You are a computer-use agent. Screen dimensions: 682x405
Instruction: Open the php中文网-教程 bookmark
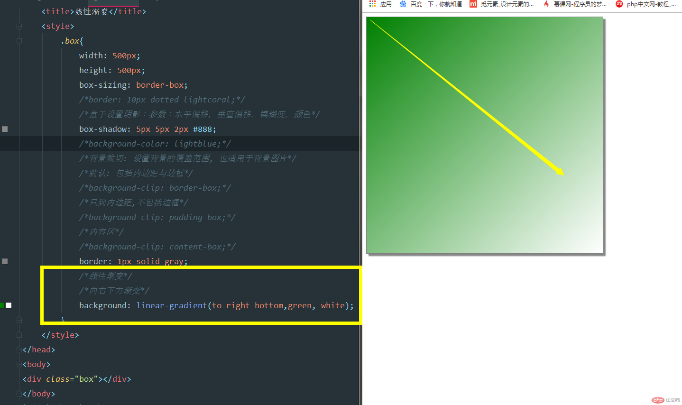[x=651, y=4]
